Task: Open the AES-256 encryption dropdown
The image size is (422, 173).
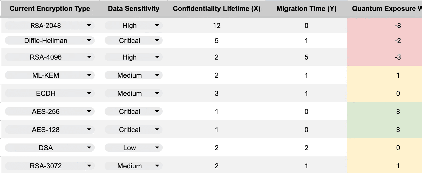Action: pyautogui.click(x=50, y=112)
